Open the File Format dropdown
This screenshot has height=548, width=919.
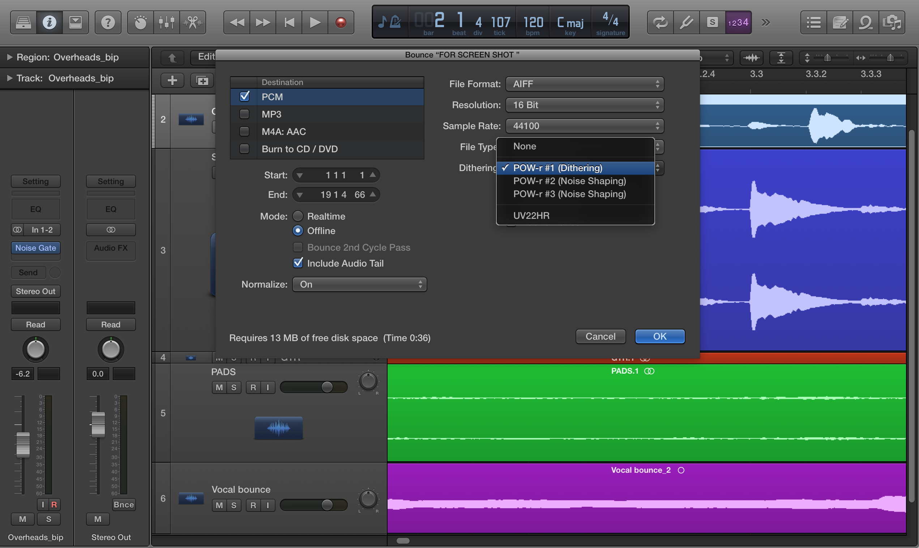[x=584, y=84]
